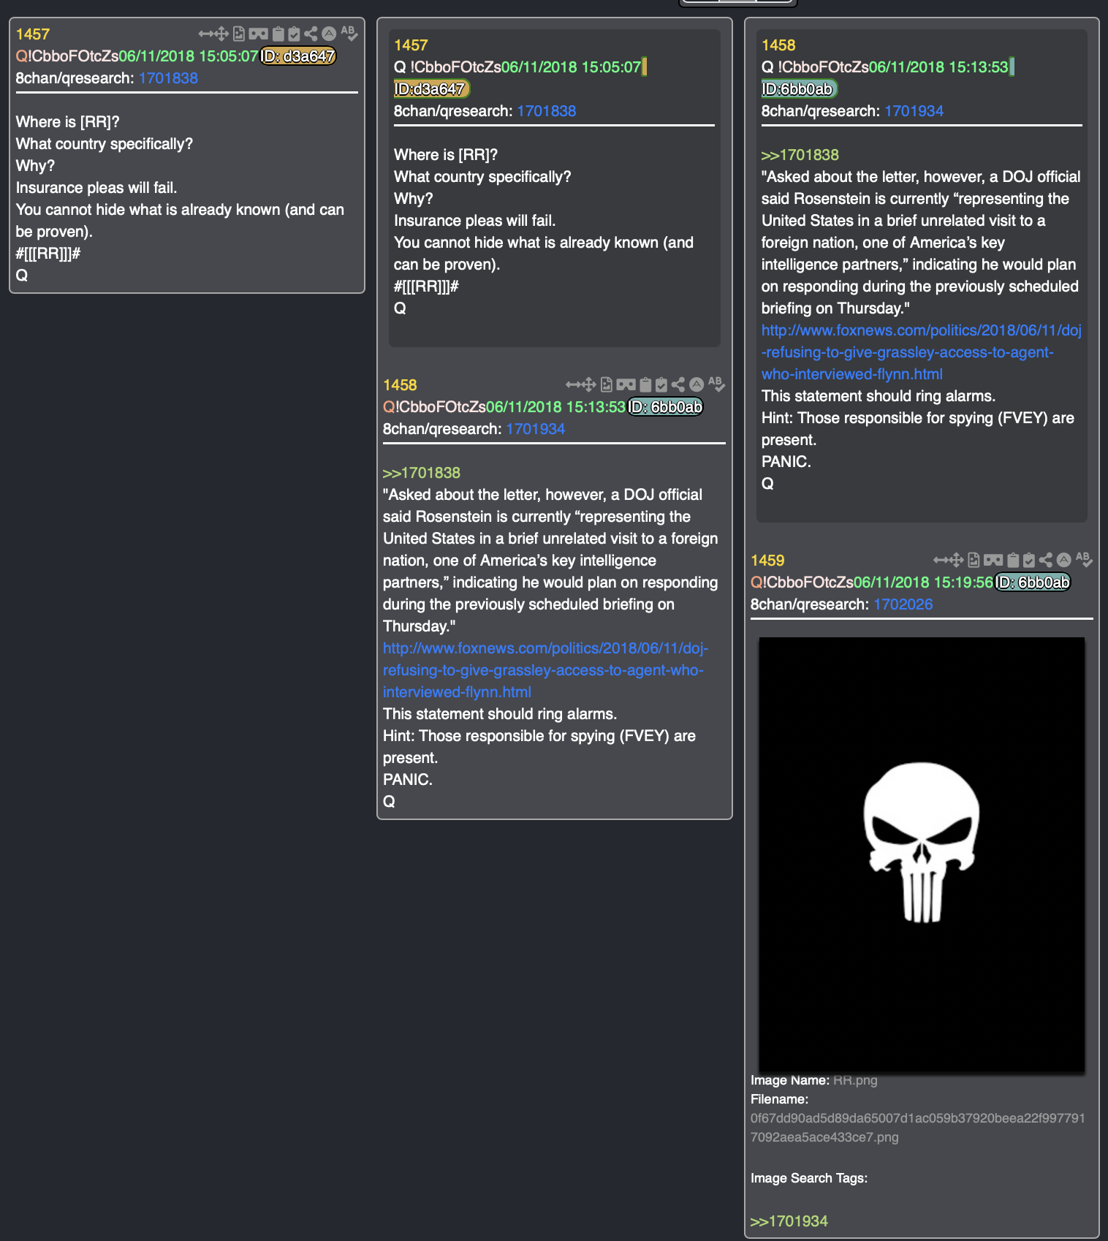
Task: Click the circled triangle icon on post 1459
Action: 1064,560
